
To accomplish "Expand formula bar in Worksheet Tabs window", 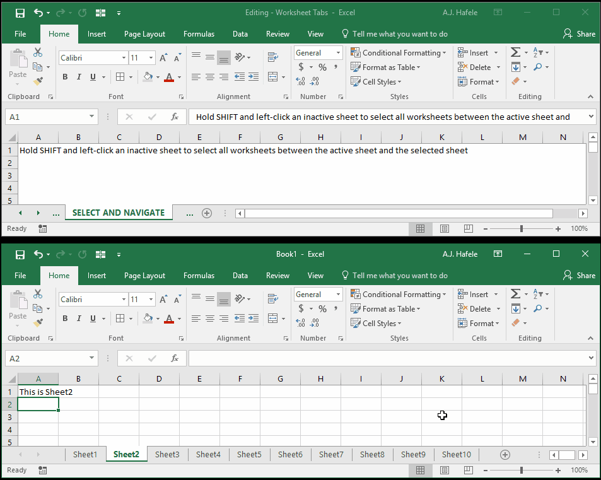I will [591, 117].
